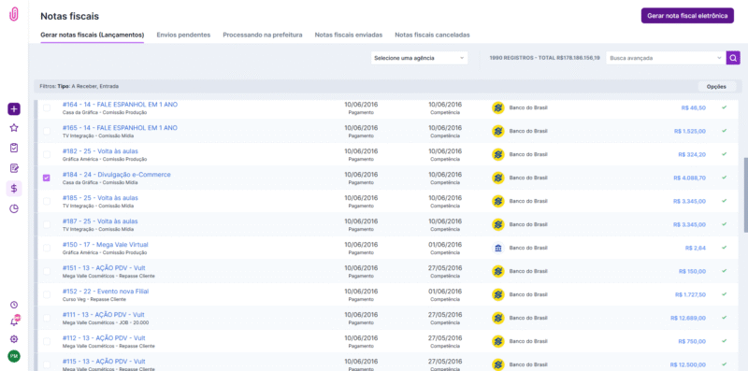Click Gerar nota fiscal eletrônica button
This screenshot has width=748, height=371.
[687, 15]
